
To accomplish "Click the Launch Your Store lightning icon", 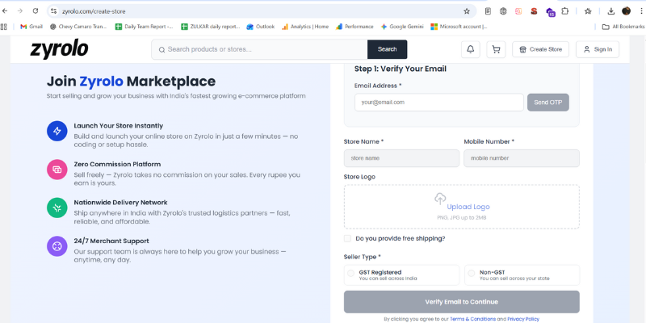I will point(57,131).
